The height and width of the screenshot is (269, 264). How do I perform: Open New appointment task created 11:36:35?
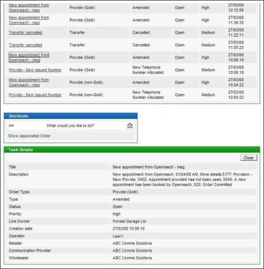pyautogui.click(x=29, y=20)
